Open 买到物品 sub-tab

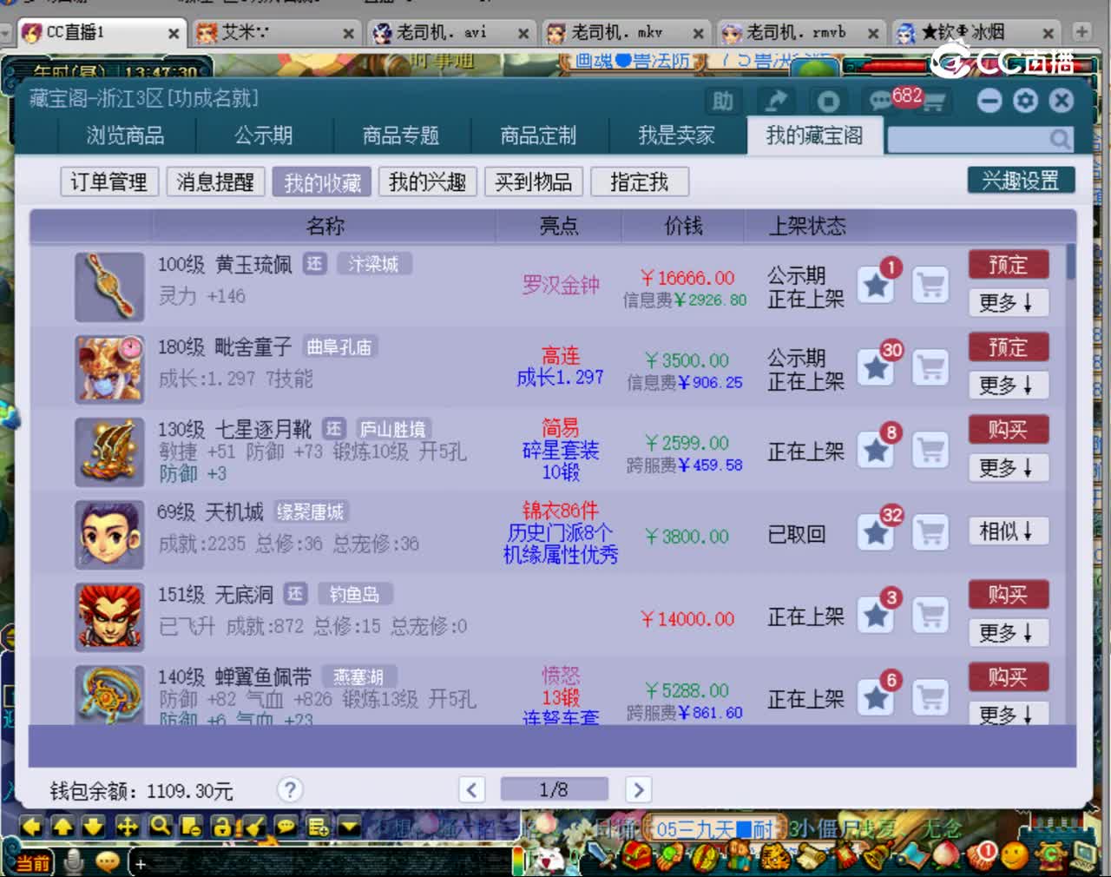(533, 181)
